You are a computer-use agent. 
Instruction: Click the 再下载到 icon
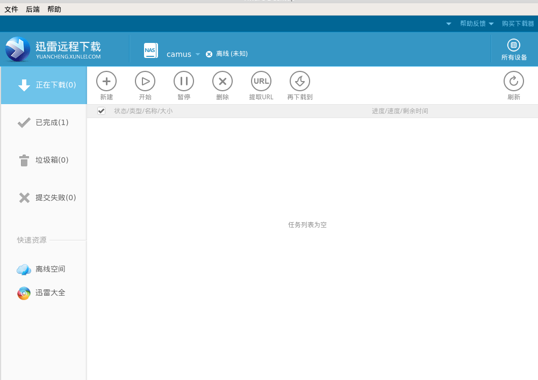[x=300, y=81]
